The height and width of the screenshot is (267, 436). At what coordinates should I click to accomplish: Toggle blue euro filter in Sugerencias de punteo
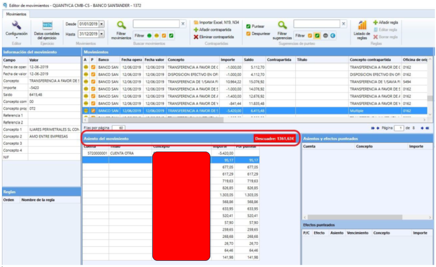click(333, 36)
